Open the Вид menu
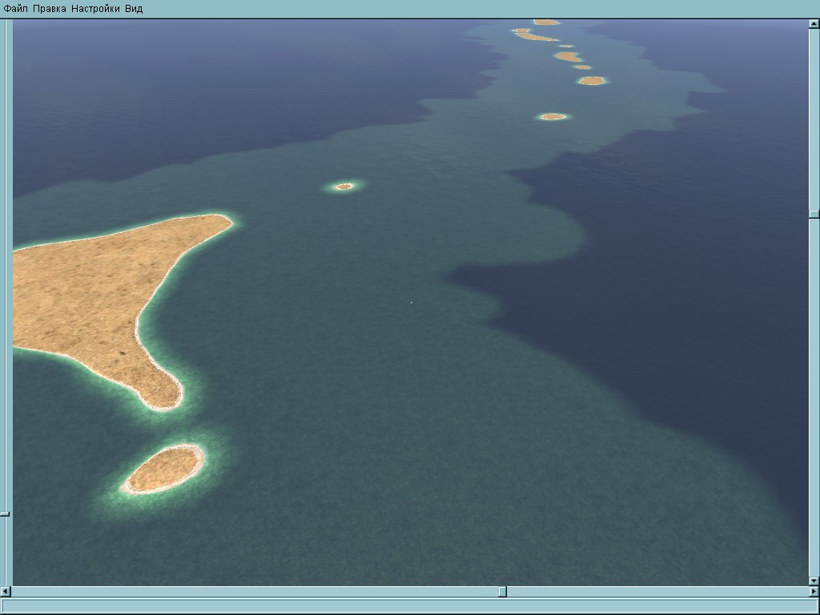This screenshot has width=820, height=615. coord(134,8)
